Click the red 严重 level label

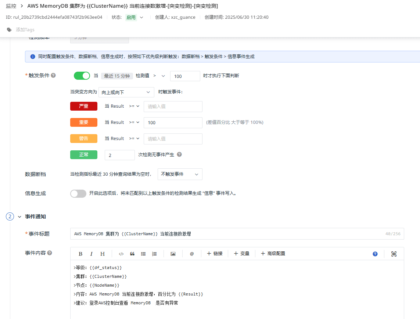[x=84, y=106]
